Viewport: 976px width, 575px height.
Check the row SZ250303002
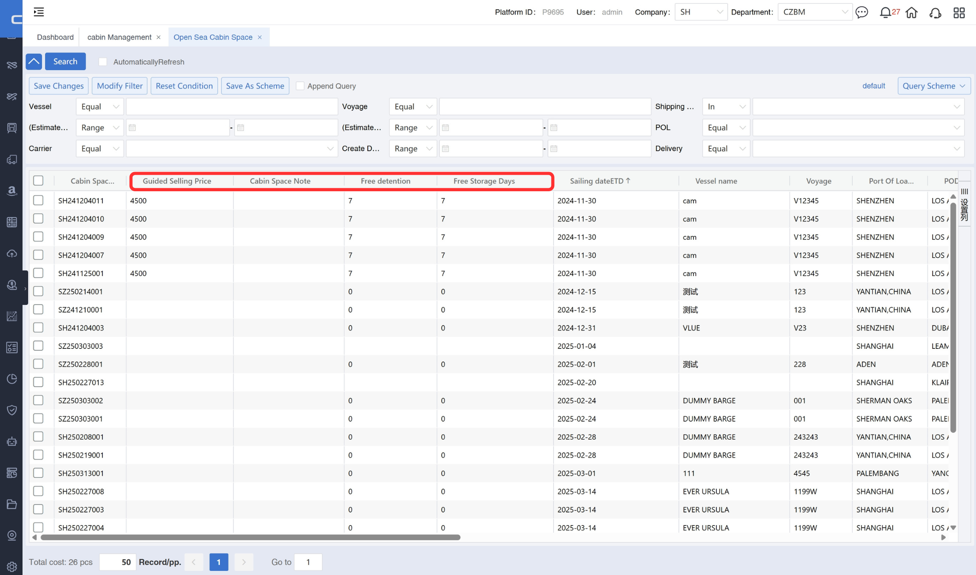(x=38, y=400)
